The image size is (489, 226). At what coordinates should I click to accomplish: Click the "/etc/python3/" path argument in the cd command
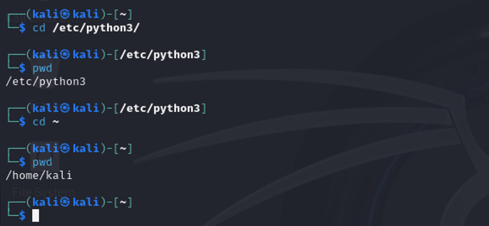(x=96, y=28)
